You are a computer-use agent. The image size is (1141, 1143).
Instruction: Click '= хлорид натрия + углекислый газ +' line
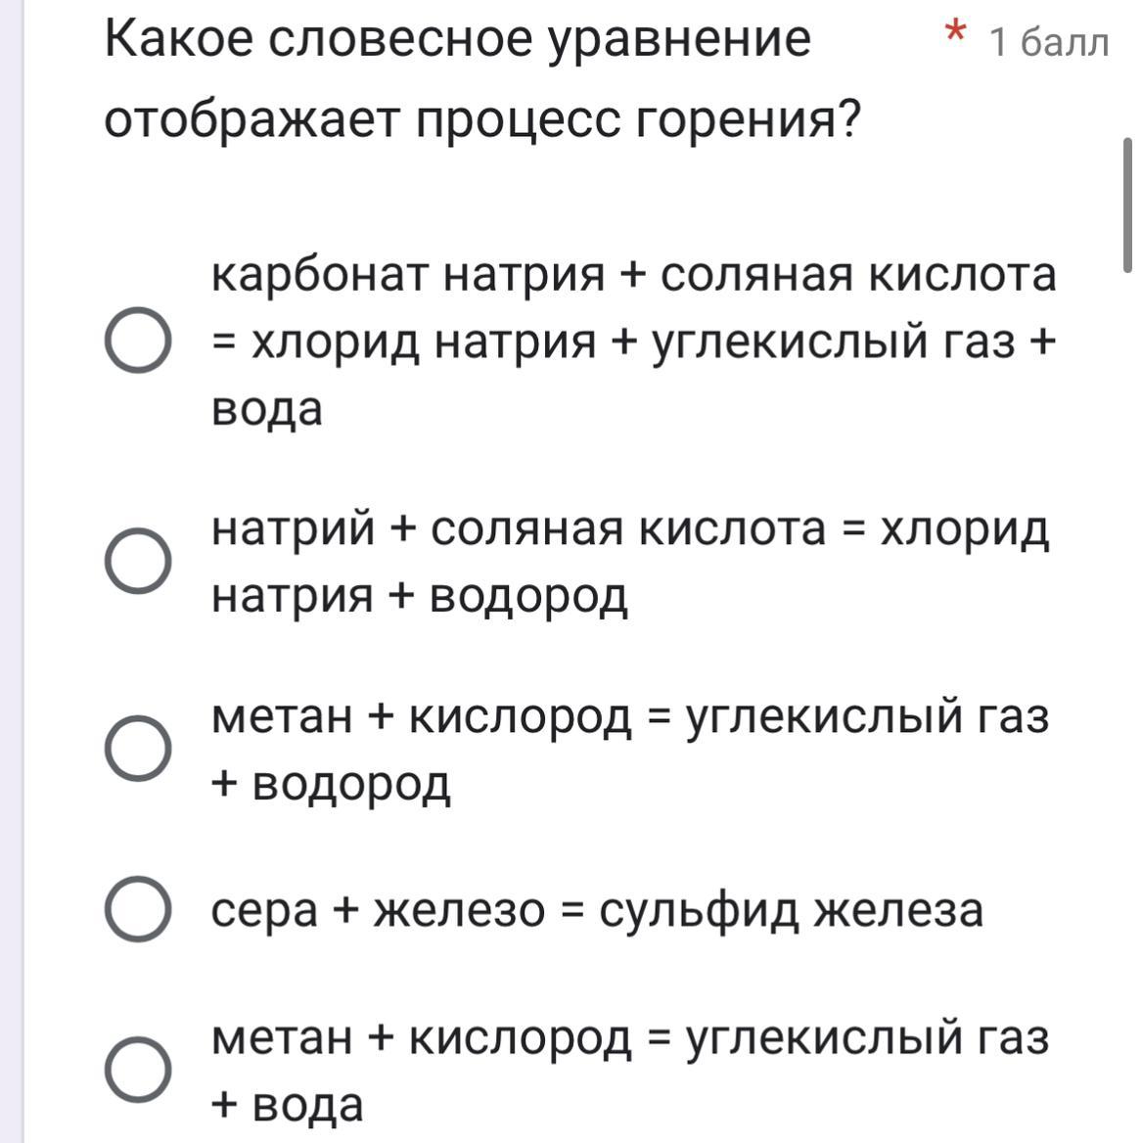point(633,342)
